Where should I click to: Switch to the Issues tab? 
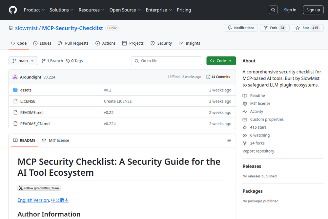[42, 43]
